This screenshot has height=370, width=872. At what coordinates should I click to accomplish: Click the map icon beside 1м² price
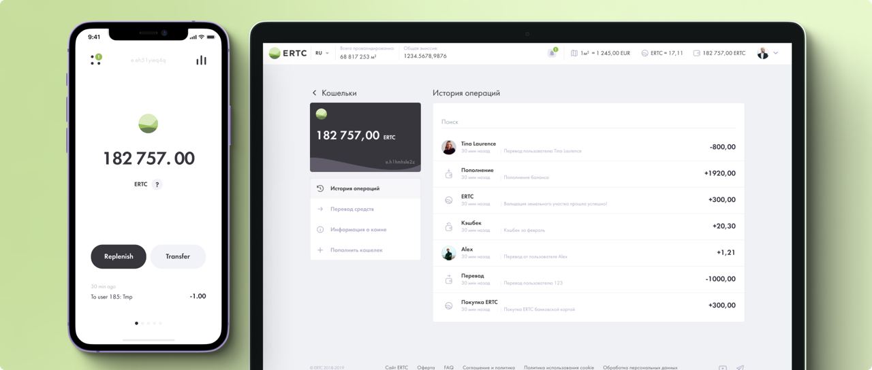(574, 53)
